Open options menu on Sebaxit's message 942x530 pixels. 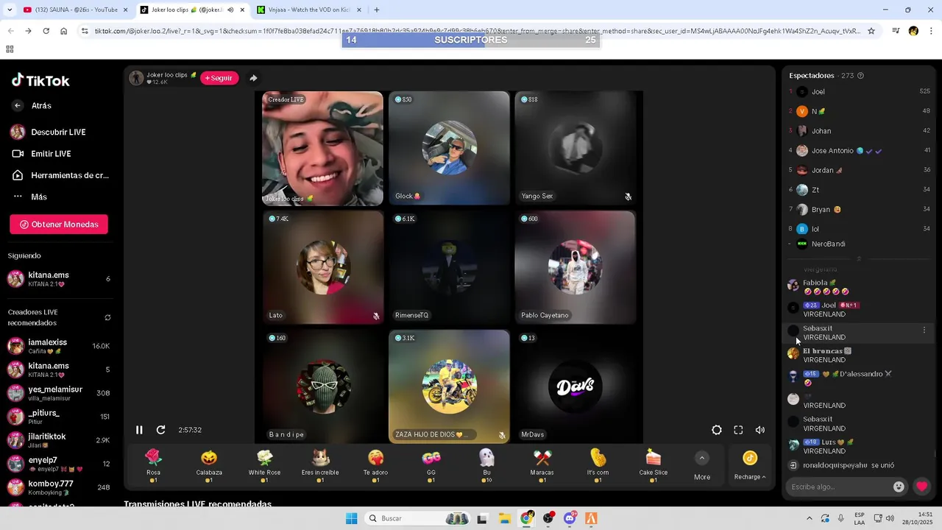pos(924,331)
